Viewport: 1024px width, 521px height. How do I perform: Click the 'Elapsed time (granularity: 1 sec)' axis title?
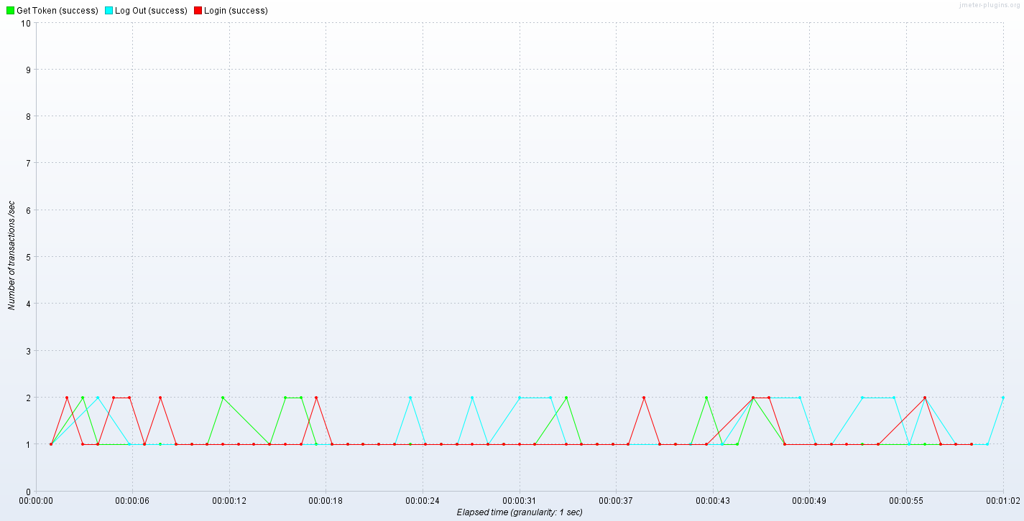click(520, 512)
